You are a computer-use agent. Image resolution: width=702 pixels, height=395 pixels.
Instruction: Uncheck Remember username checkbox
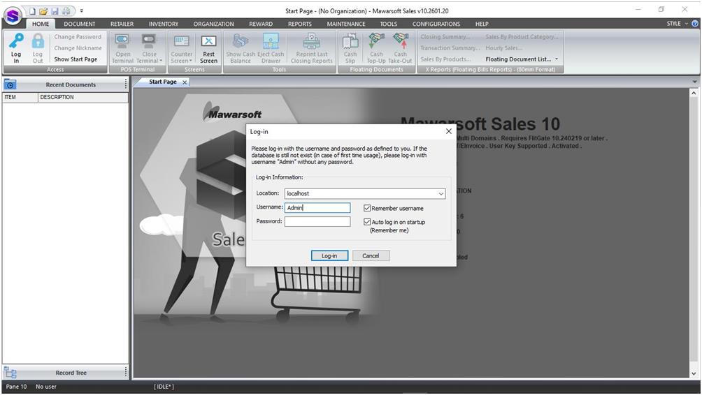pos(367,208)
